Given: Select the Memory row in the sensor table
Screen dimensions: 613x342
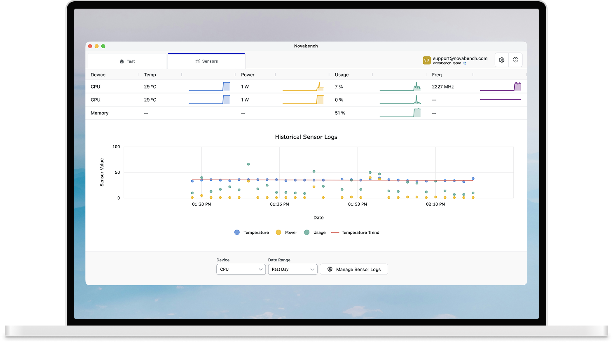Looking at the screenshot, I should tap(99, 113).
